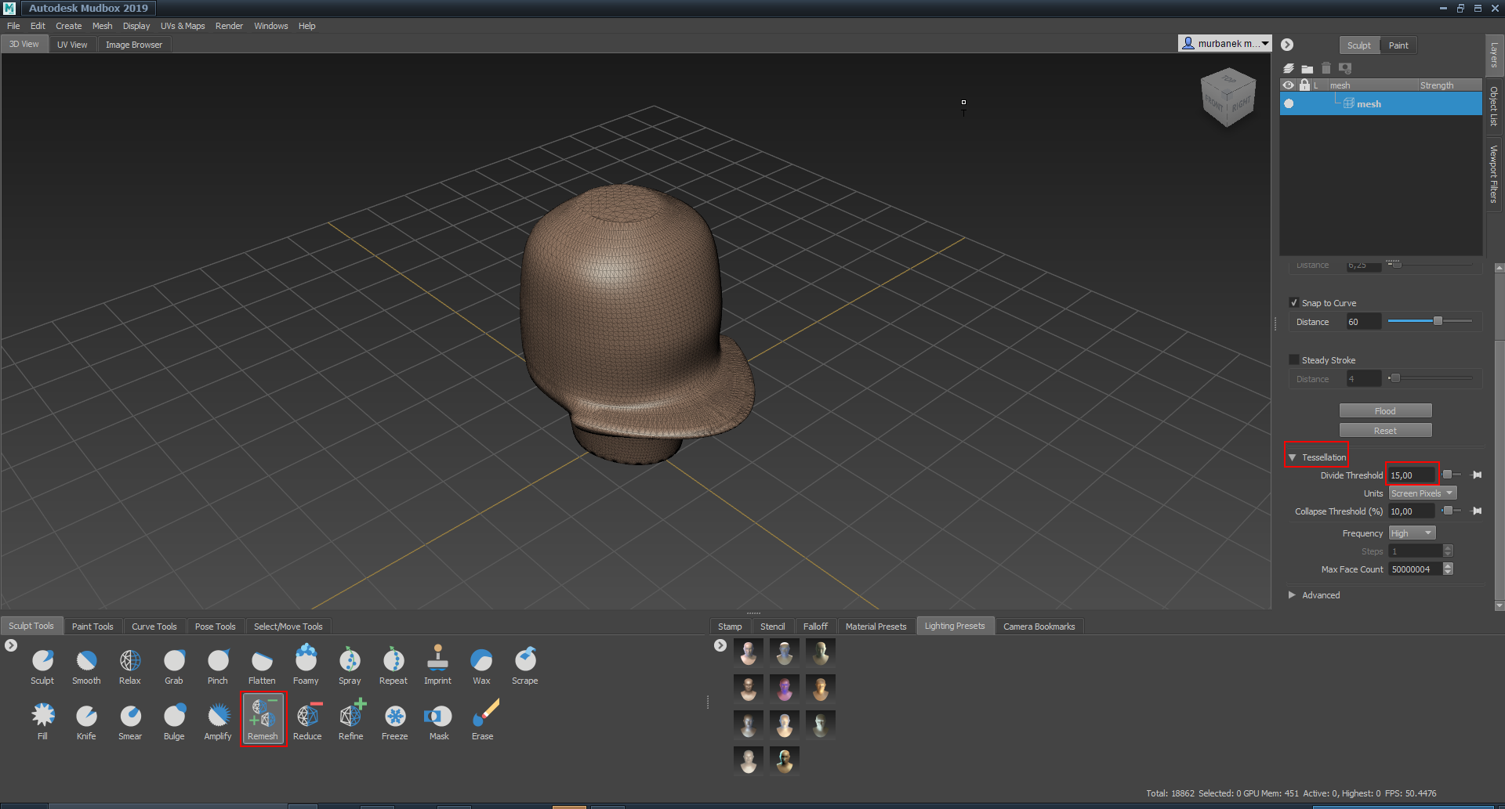Click the Divide Threshold input field
1505x809 pixels.
click(1411, 475)
